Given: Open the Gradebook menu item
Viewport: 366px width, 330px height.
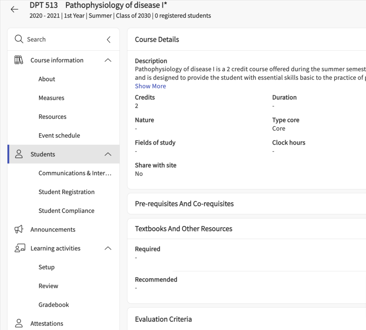Looking at the screenshot, I should 54,305.
